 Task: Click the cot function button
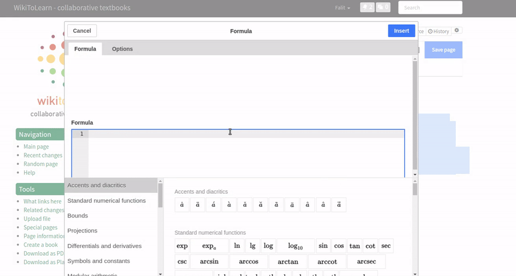(370, 246)
